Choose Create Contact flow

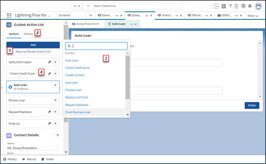(75, 75)
